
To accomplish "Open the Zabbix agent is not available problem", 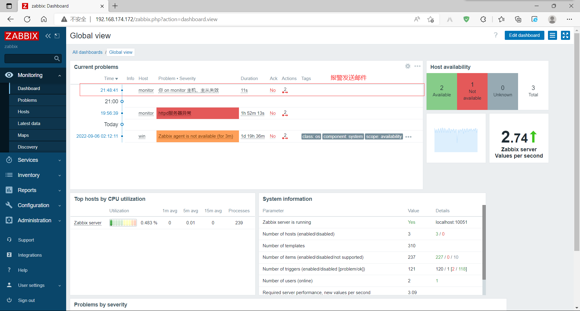I will pos(196,136).
